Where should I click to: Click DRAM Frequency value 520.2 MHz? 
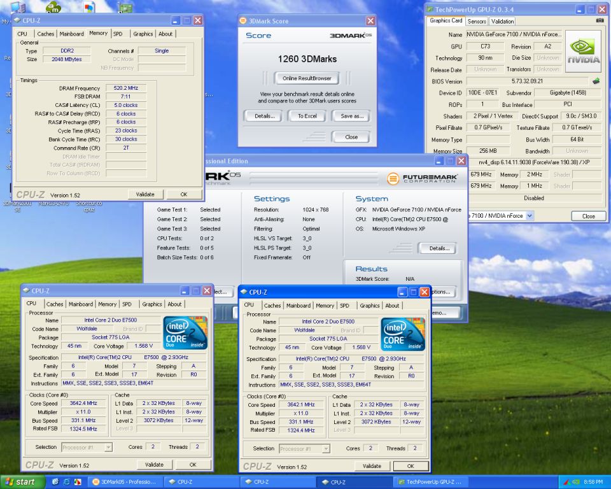pos(126,88)
